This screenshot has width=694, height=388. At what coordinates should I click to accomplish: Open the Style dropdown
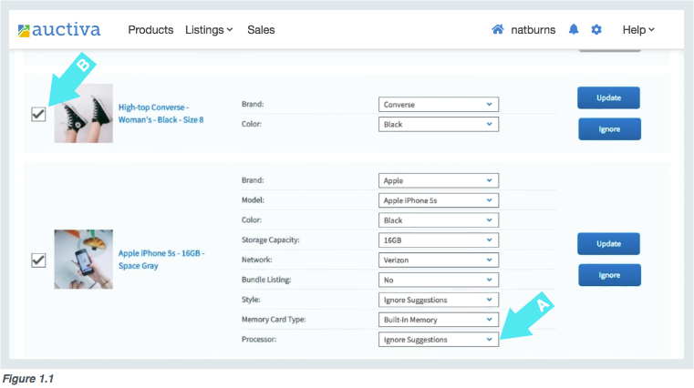pos(438,300)
